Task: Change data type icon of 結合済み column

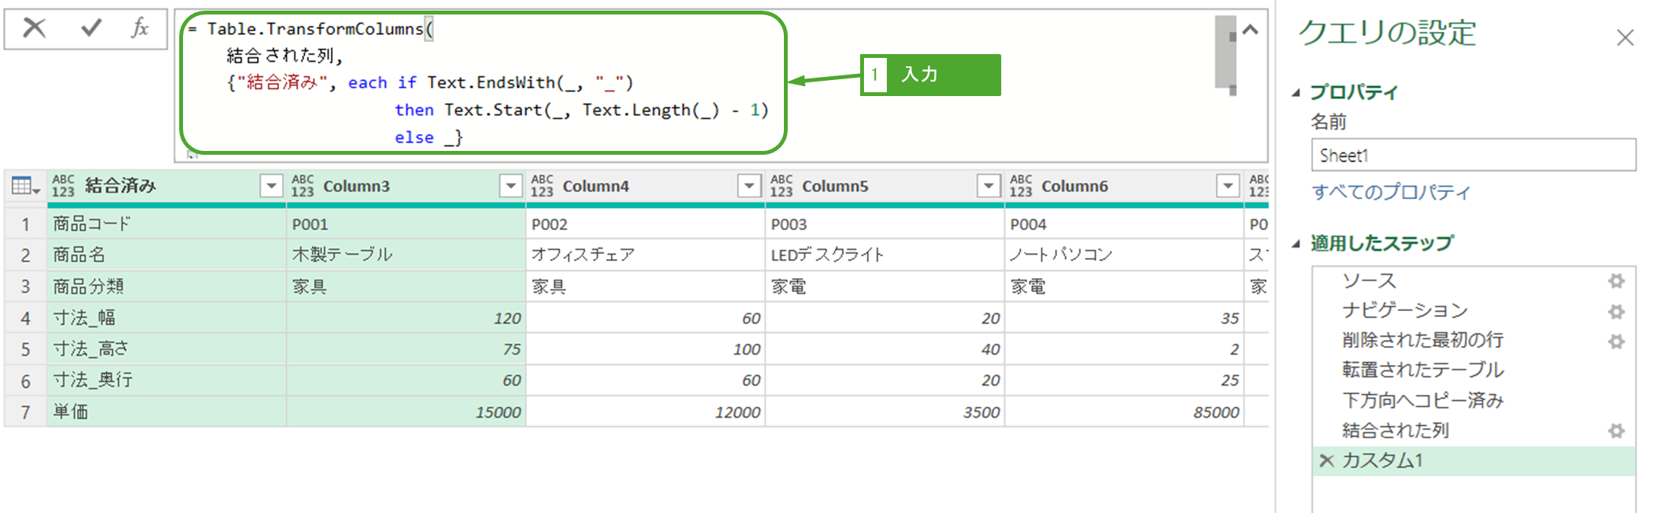Action: (x=63, y=186)
